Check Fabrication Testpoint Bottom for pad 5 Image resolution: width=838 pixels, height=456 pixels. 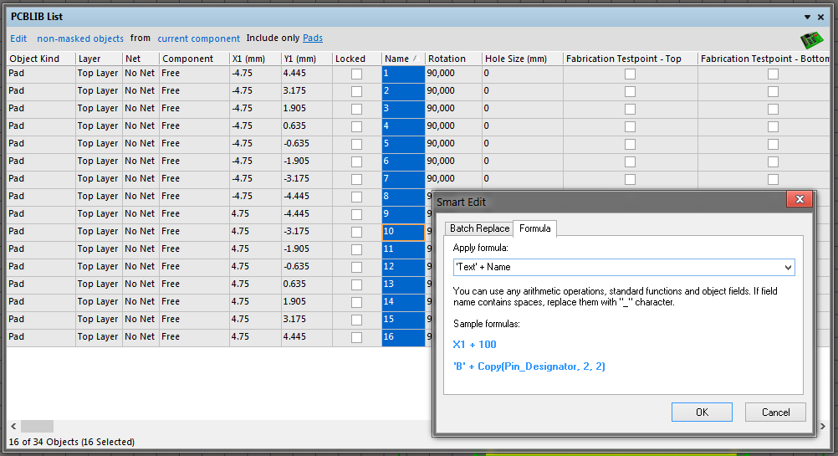773,144
